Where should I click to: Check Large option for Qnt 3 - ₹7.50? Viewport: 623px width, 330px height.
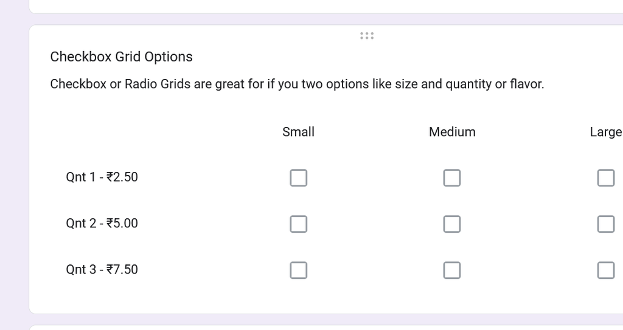tap(605, 270)
